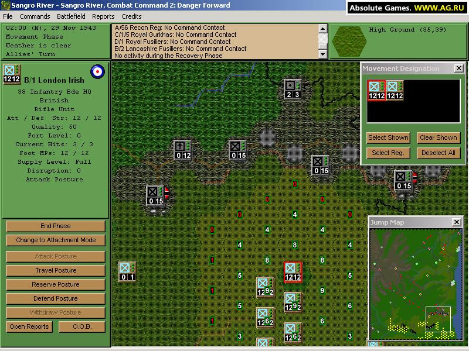Click the End Phase button
469x351 pixels.
point(56,226)
